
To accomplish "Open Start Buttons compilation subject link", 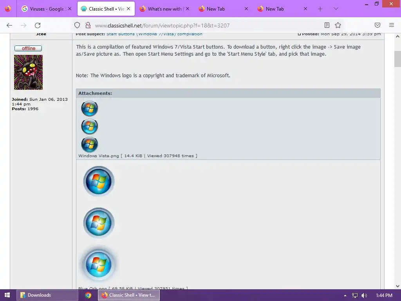I will click(x=154, y=34).
